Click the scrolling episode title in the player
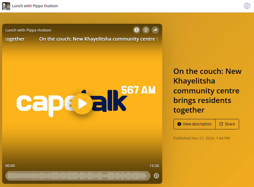 (x=97, y=39)
